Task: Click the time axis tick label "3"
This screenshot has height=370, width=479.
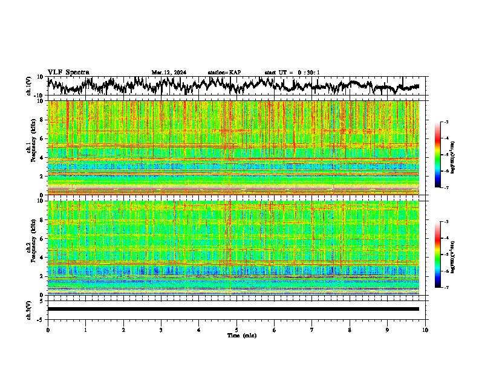Action: pos(161,330)
